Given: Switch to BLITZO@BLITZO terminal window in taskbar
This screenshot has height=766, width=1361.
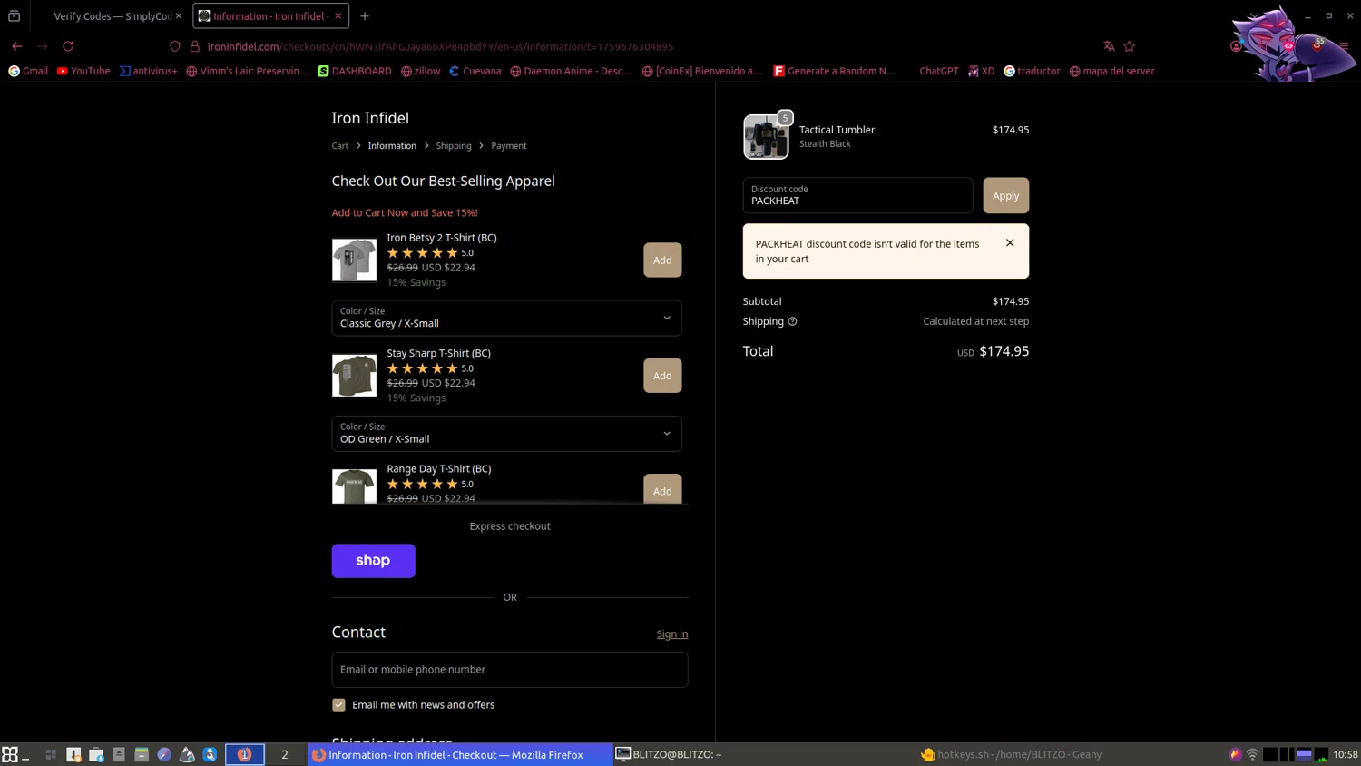Looking at the screenshot, I should coord(669,754).
